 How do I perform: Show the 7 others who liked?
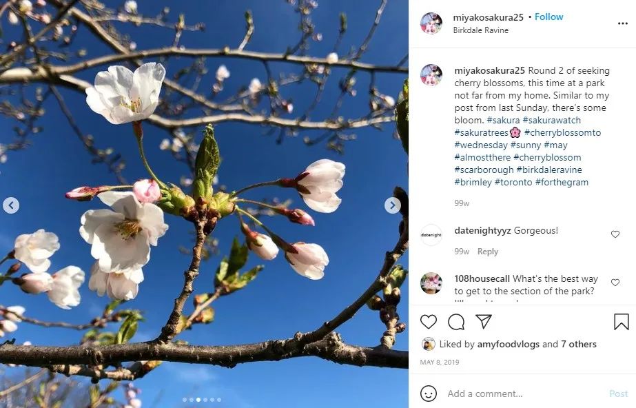tap(578, 345)
